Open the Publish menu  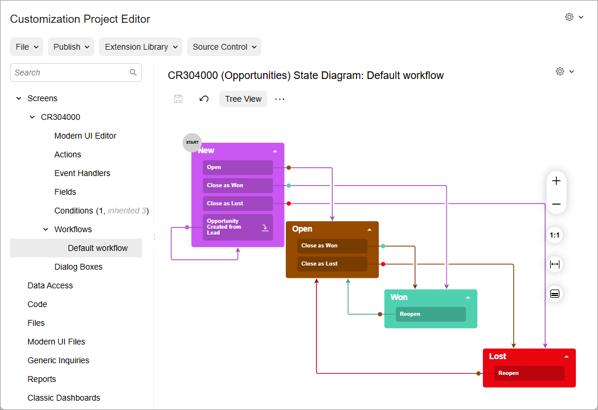click(71, 47)
